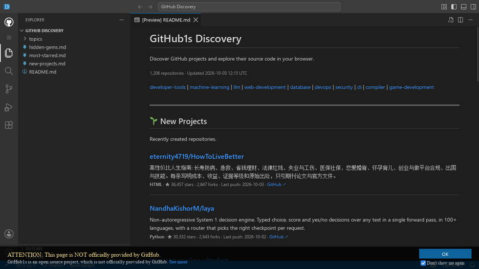Screen dimensions: 479x269
Task: Click the '1,206 repositories' updated text
Action: click(198, 73)
